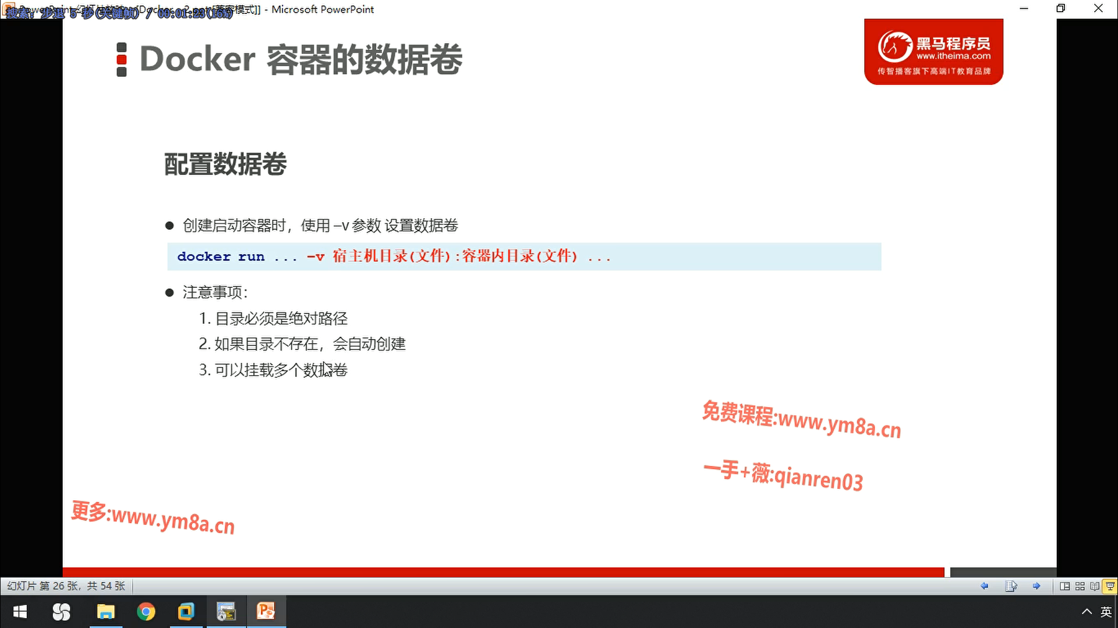This screenshot has width=1118, height=628.
Task: Go to previous slide using blue arrow
Action: (984, 586)
